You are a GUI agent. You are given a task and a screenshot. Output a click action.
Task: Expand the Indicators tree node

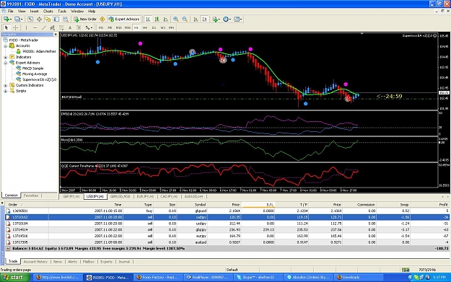click(x=5, y=57)
